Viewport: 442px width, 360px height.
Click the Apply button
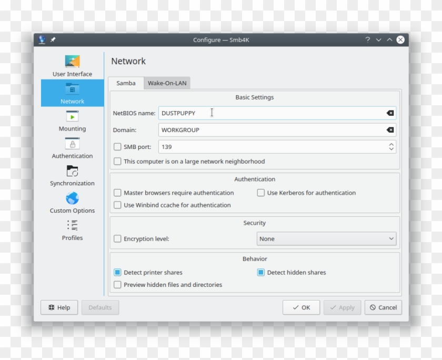point(342,307)
